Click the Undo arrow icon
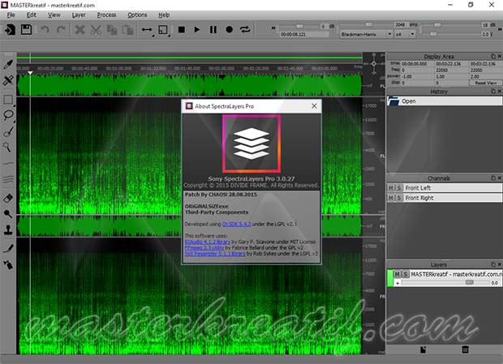The width and height of the screenshot is (503, 364). tap(45, 30)
